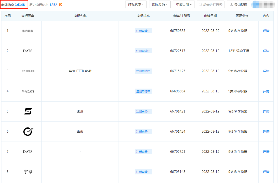This screenshot has height=183, width=278.
Task: Click 注册申请中 status tag for 66715425
Action: click(143, 71)
